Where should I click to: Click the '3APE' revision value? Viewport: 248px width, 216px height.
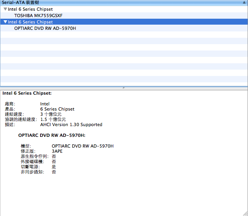coord(57,151)
